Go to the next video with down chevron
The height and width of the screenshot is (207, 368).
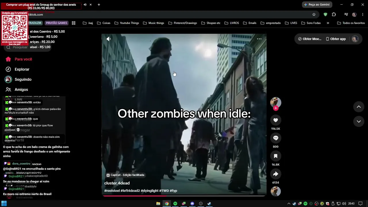[359, 121]
